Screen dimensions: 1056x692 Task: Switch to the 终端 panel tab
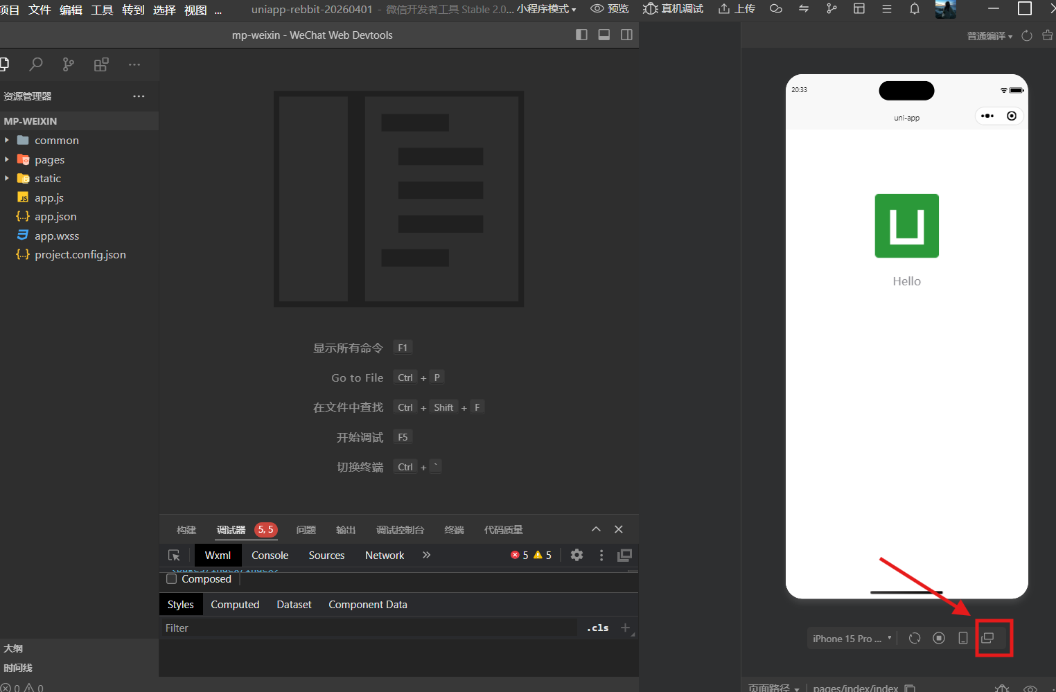coord(454,530)
